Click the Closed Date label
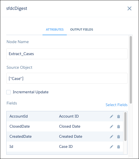The image size is (139, 159). point(69,126)
